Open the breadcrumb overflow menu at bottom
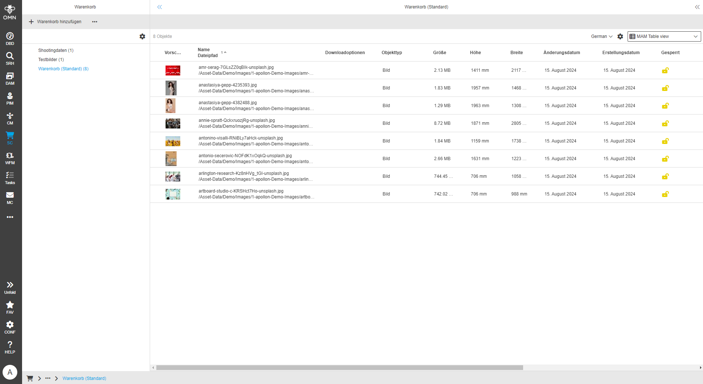Image resolution: width=703 pixels, height=384 pixels. click(48, 378)
